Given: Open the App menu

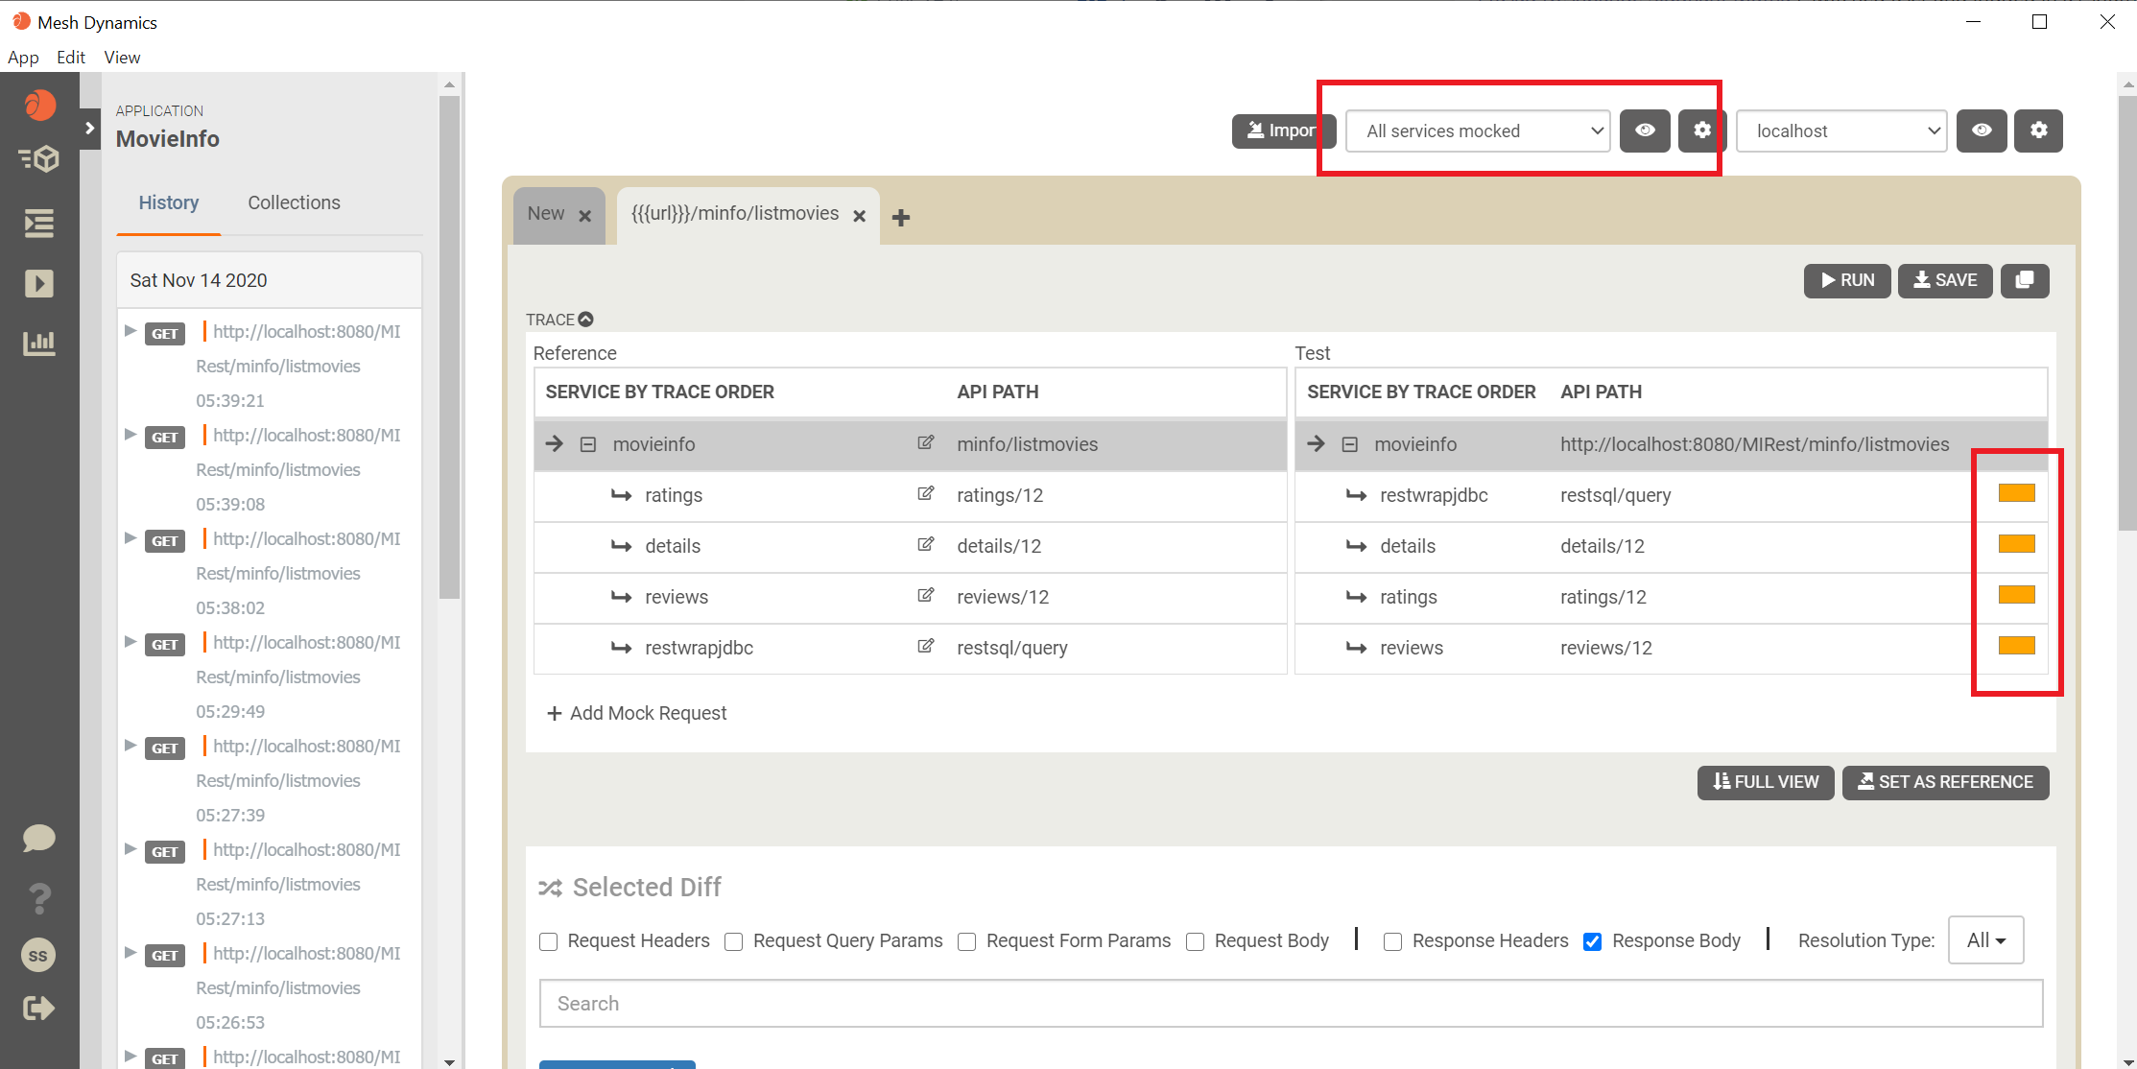Looking at the screenshot, I should pyautogui.click(x=23, y=58).
